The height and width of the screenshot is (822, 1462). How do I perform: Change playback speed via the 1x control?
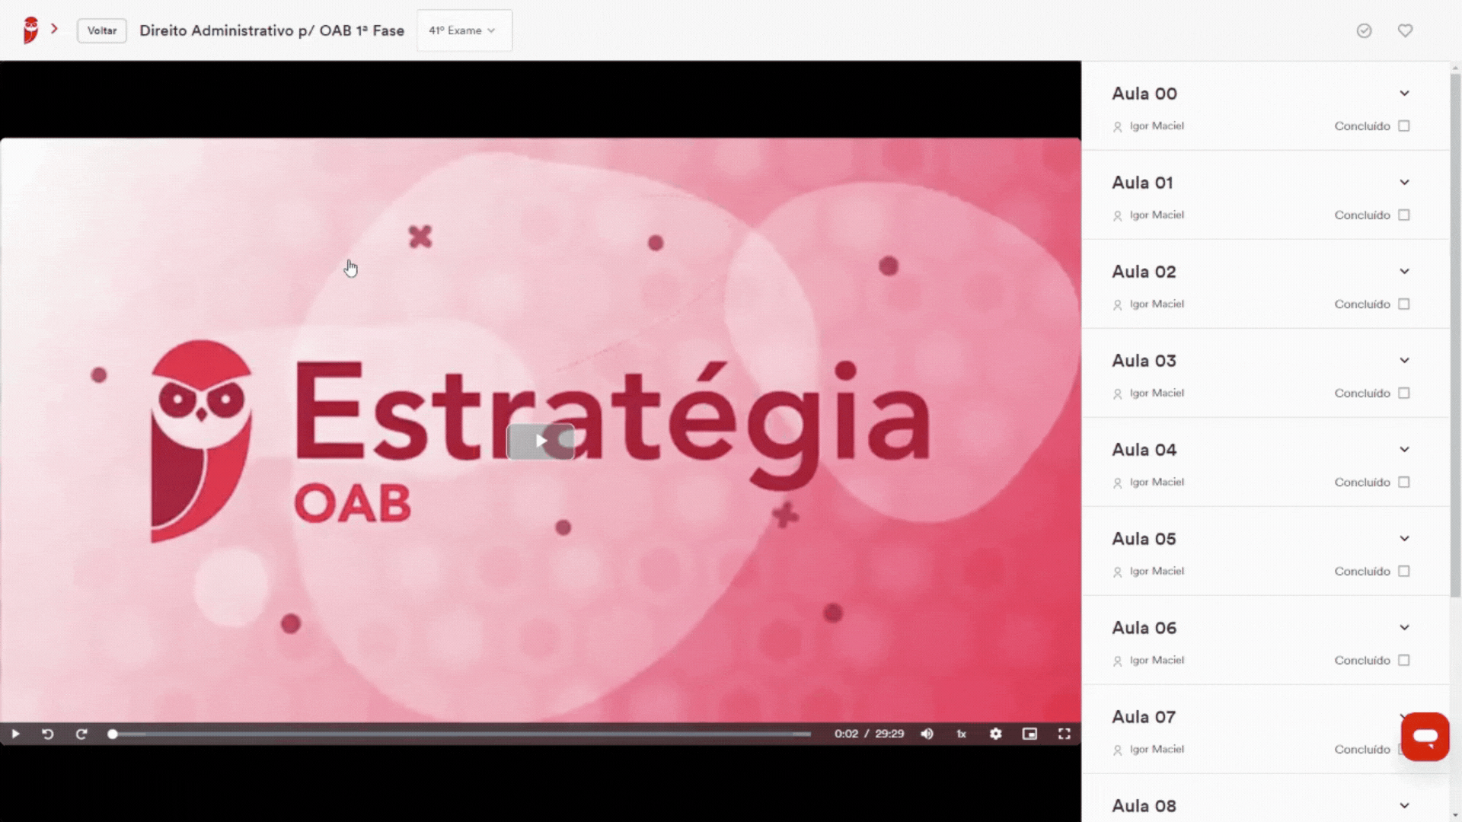961,734
